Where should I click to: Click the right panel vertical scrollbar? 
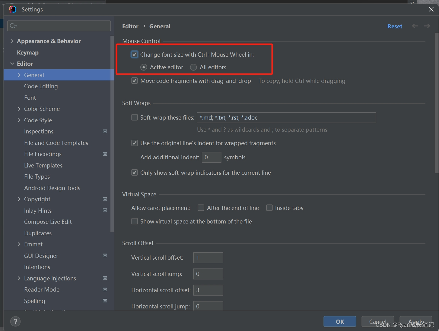pyautogui.click(x=437, y=103)
